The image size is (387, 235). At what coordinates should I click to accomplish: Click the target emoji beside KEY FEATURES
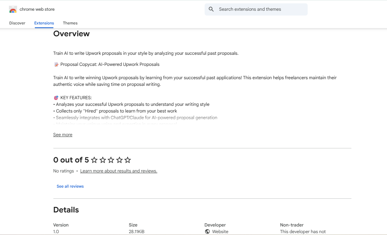pos(56,98)
